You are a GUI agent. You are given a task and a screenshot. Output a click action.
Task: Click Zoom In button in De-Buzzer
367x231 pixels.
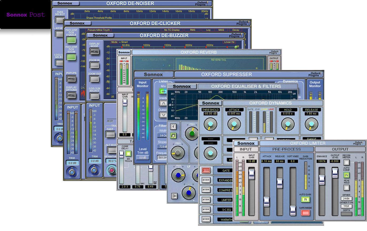coord(94,65)
